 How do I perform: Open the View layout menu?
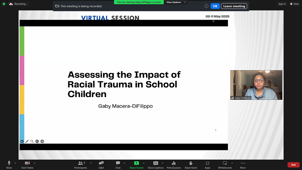click(294, 4)
